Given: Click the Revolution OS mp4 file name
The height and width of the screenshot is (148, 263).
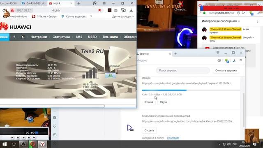Looking at the screenshot, I should 166,116.
